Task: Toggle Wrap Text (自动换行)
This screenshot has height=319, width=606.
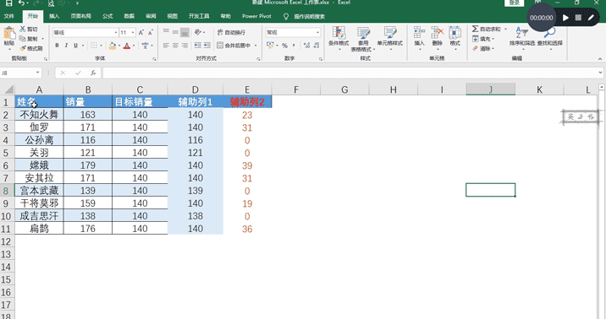Action: pyautogui.click(x=232, y=32)
